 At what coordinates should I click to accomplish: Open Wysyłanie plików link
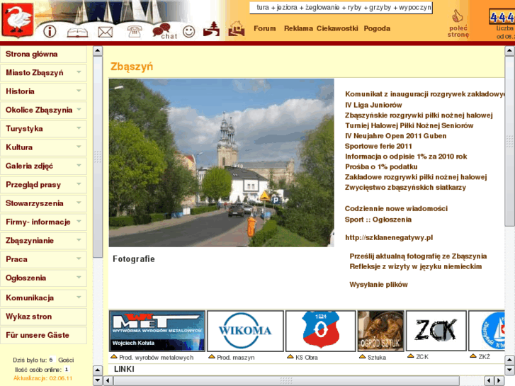[378, 285]
